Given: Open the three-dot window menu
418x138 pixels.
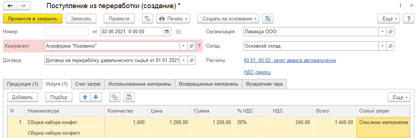Looking at the screenshot, I should (401, 6).
